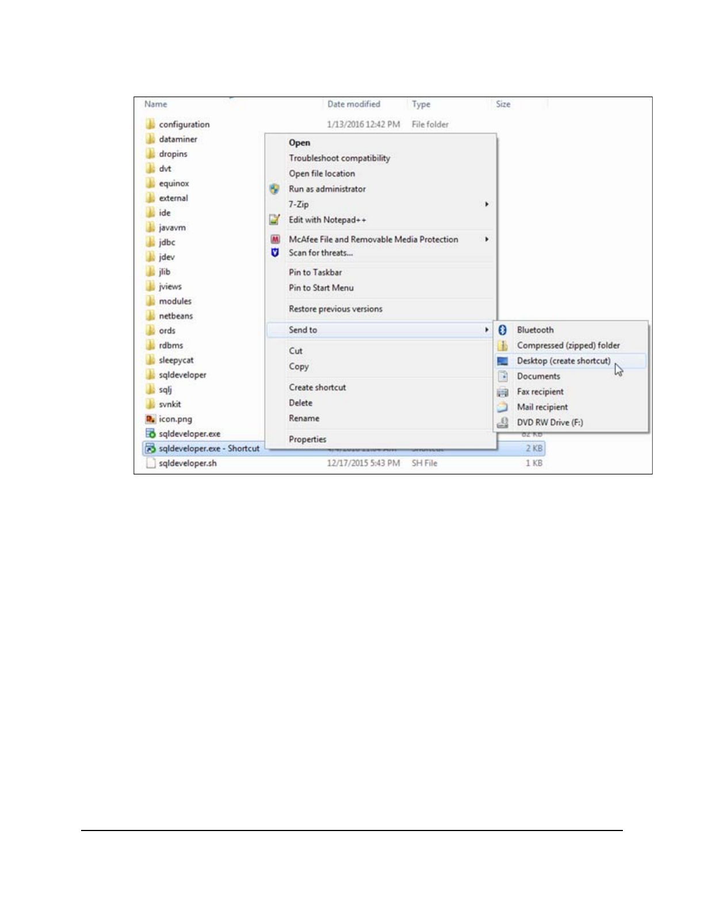
Task: Expand the Send to submenu arrow
Action: [x=487, y=330]
